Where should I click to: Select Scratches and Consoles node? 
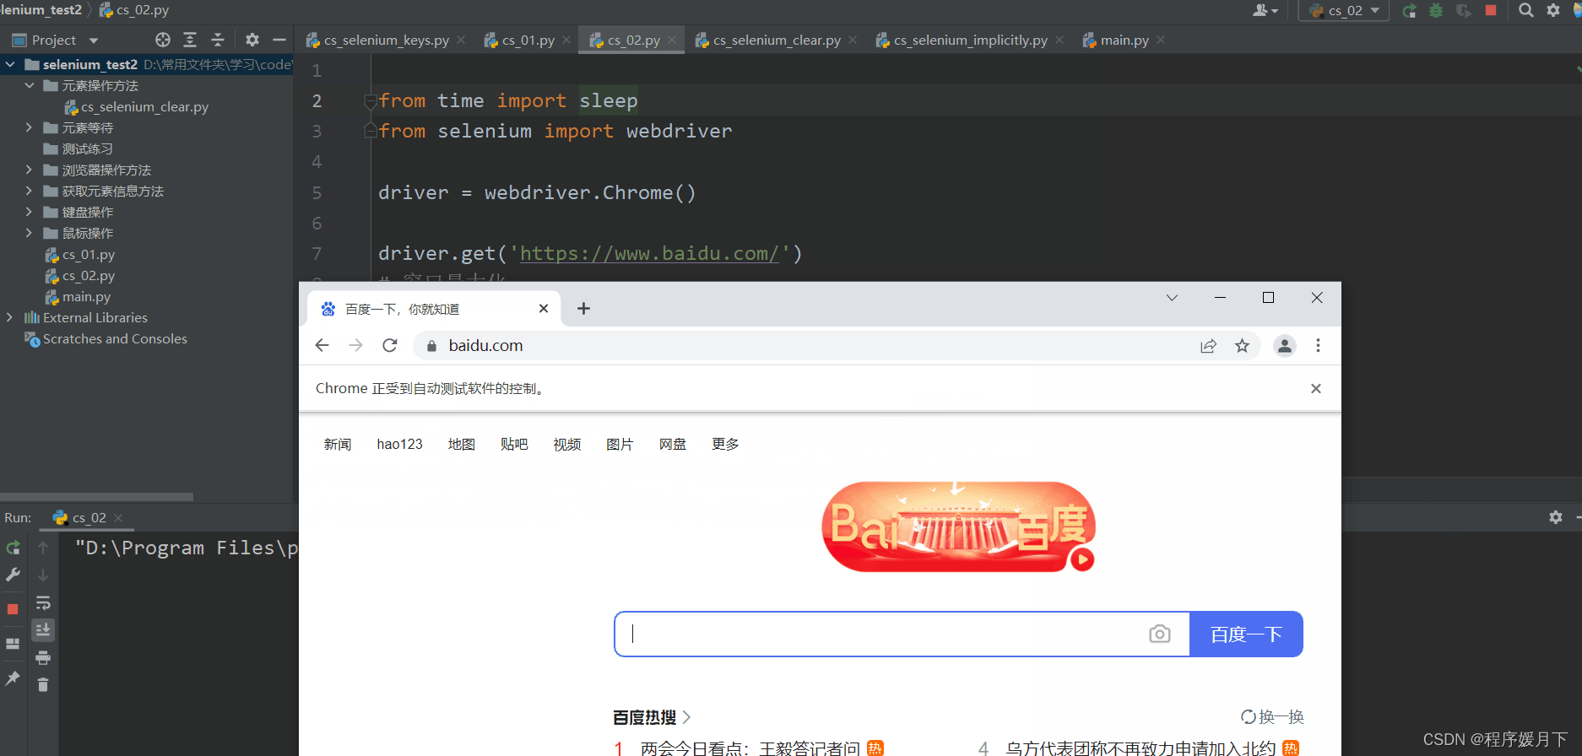point(106,339)
